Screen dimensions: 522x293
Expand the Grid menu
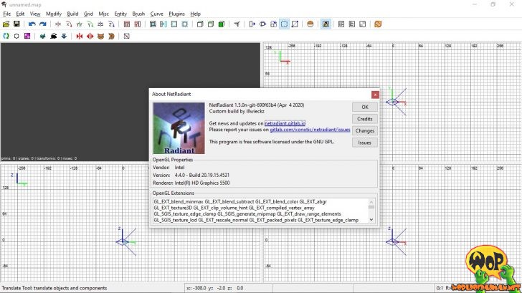coord(88,14)
